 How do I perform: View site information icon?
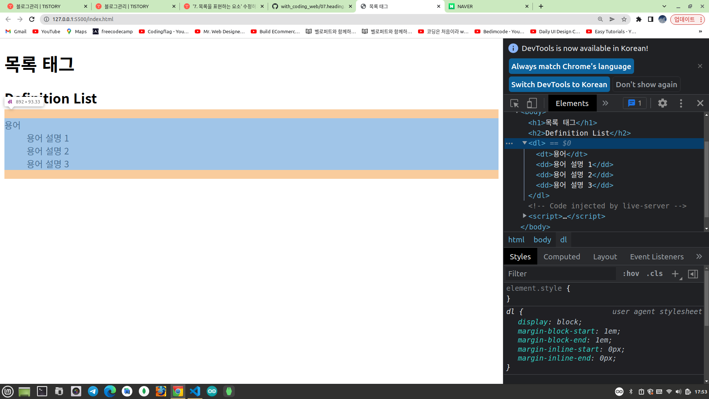(46, 19)
